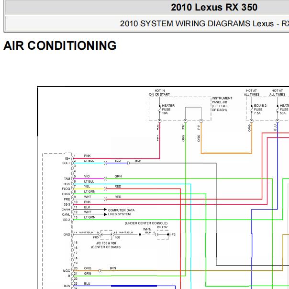Click the "J/C F92" junction label

click(162, 227)
